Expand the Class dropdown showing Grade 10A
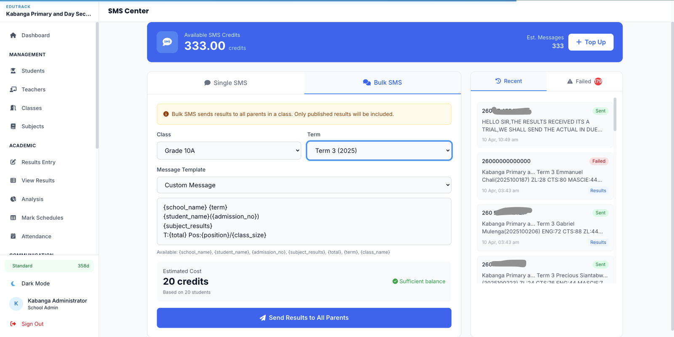The height and width of the screenshot is (337, 674). [x=229, y=151]
